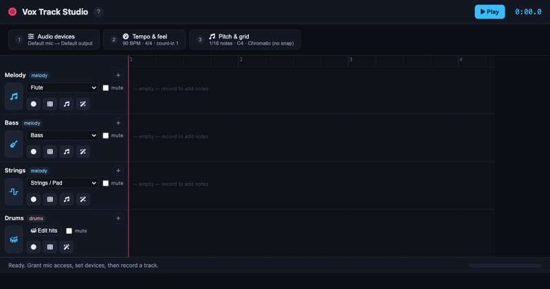Open step 3 Pitch & grid settings
Viewport: 550px width, 289px height.
coord(245,40)
